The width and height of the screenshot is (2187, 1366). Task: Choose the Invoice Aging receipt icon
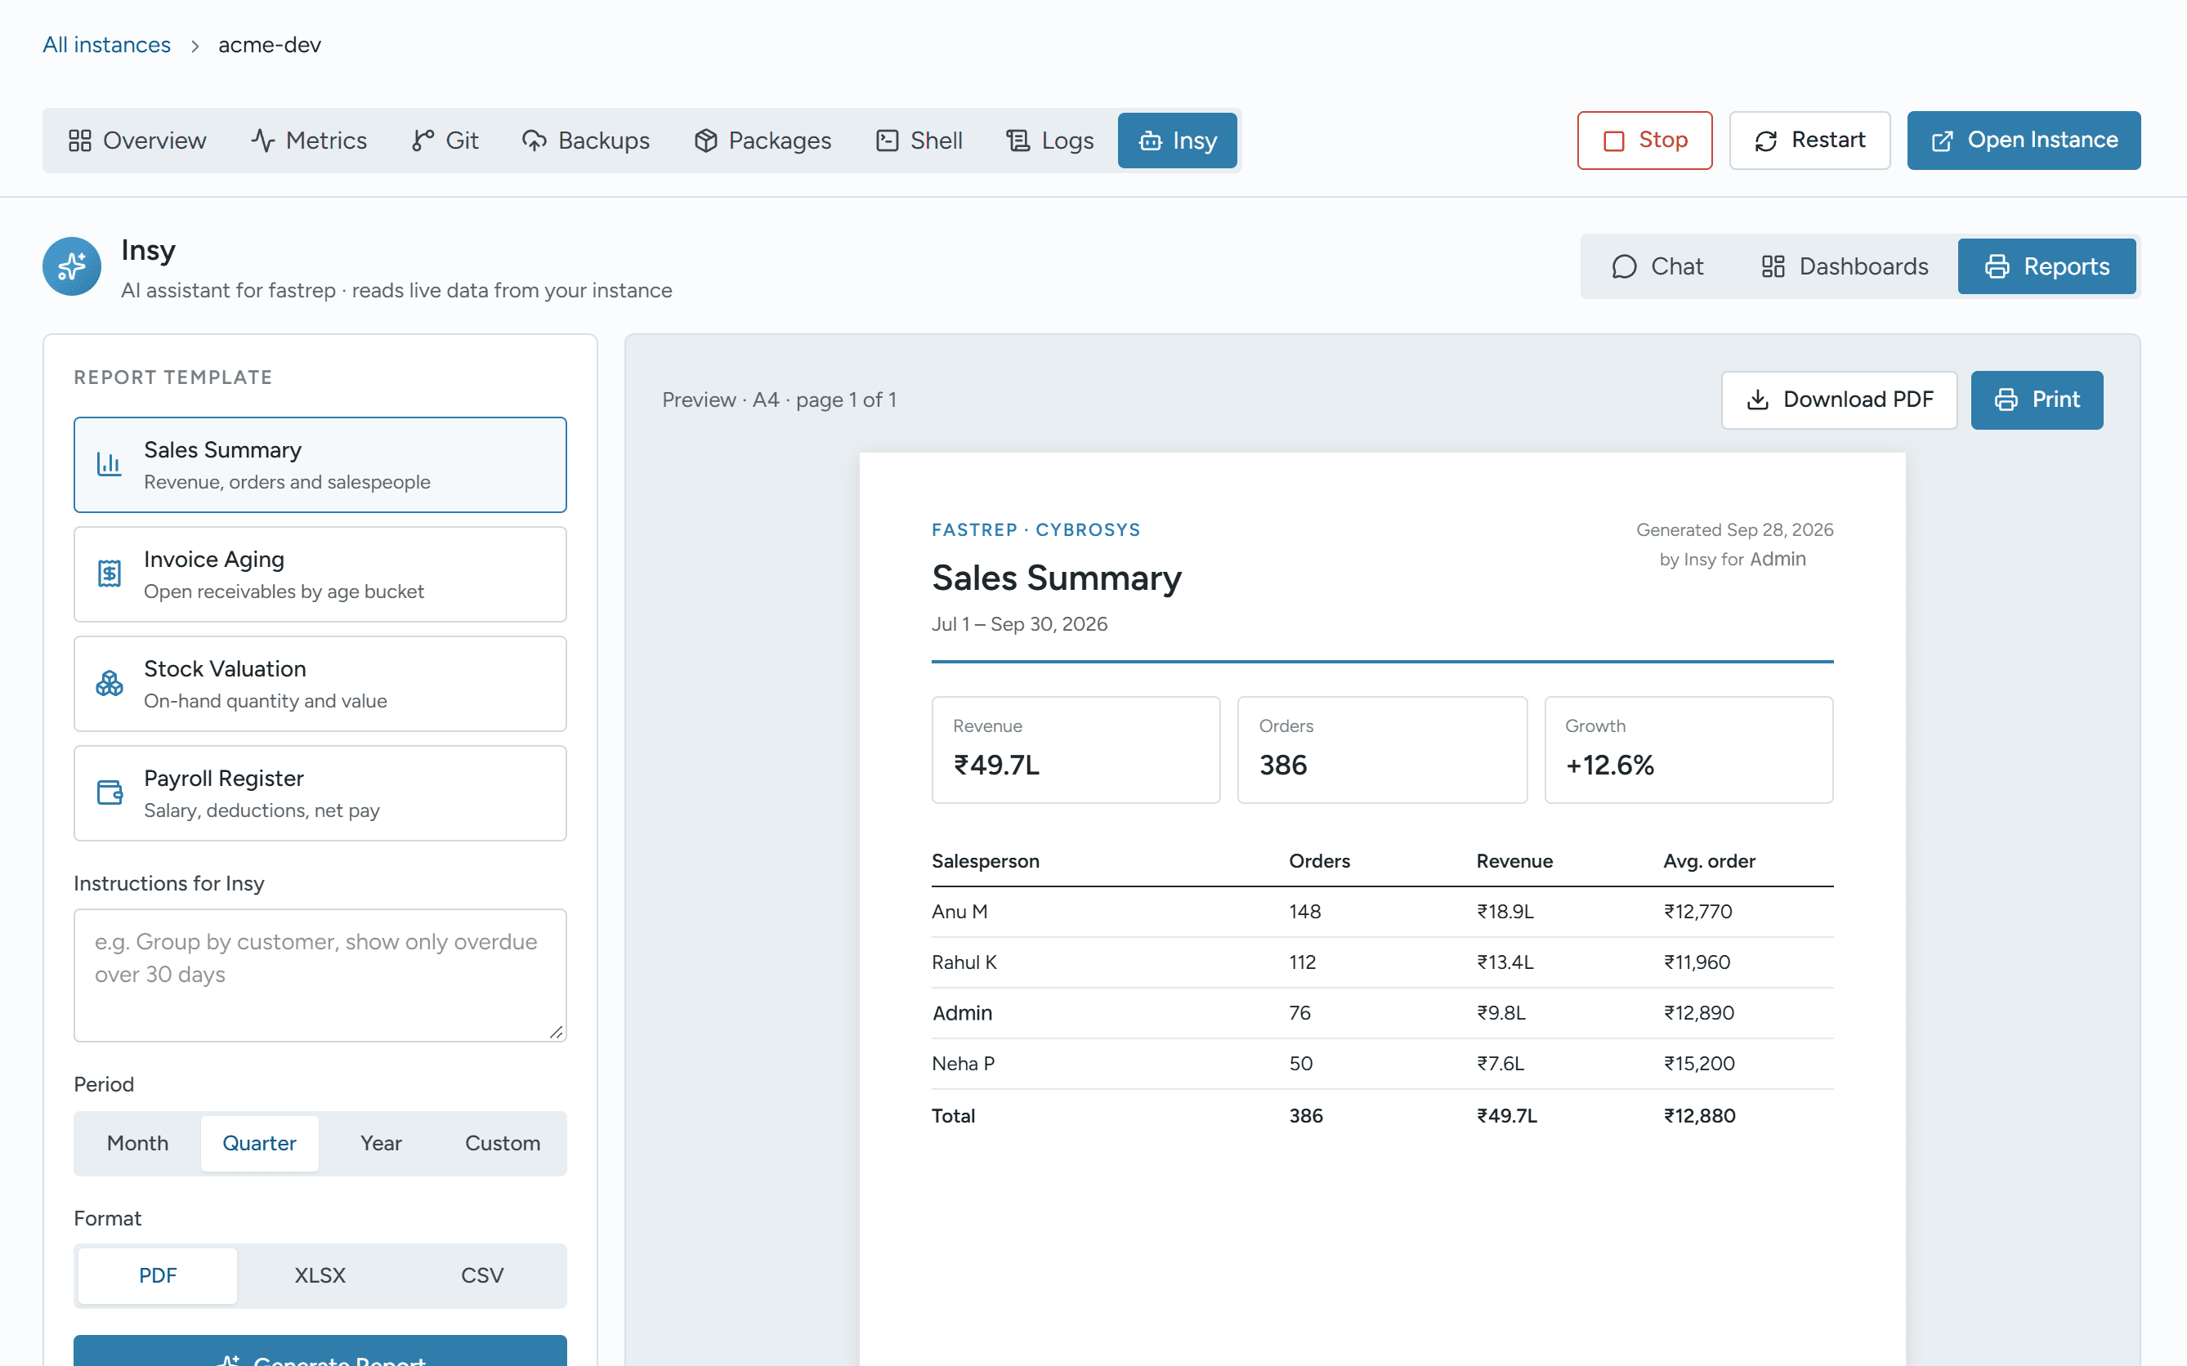[x=110, y=574]
